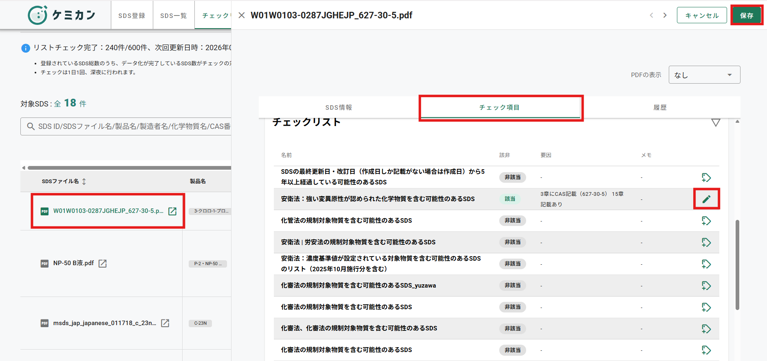
Task: Click the left arrow of horizontal scrollbar
Action: pos(24,168)
